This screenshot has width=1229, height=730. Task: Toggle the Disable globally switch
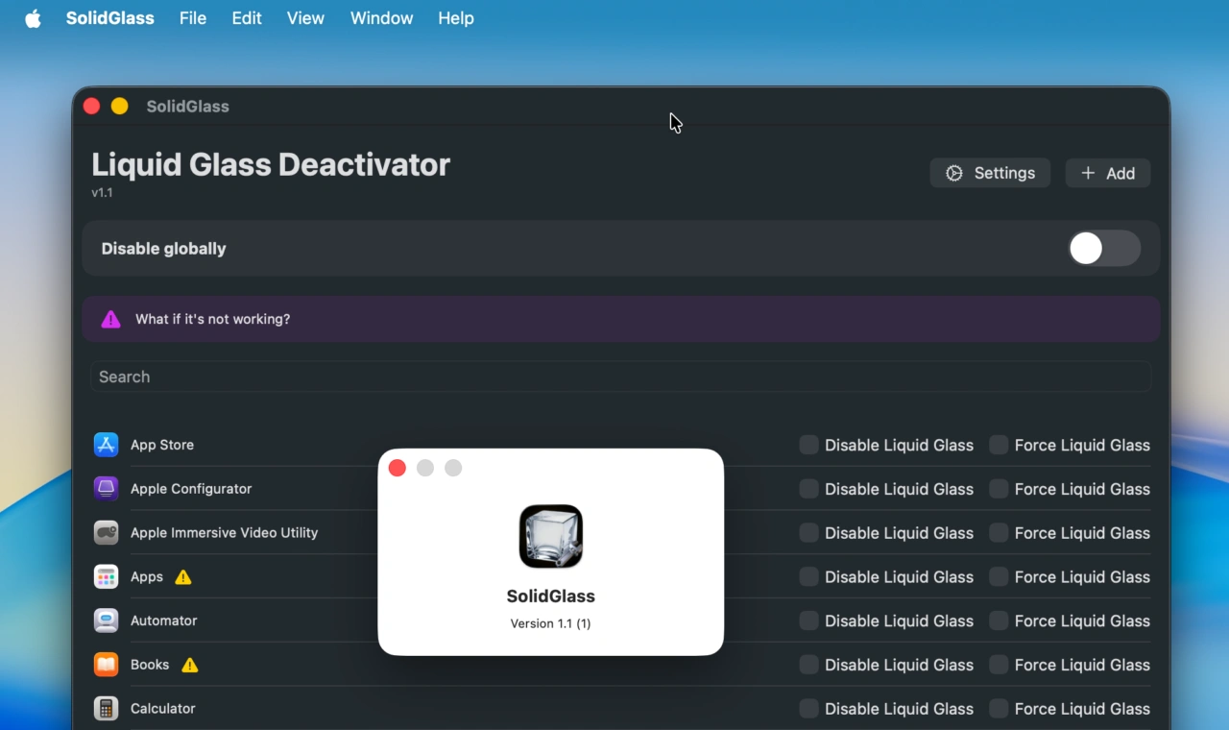pos(1103,249)
